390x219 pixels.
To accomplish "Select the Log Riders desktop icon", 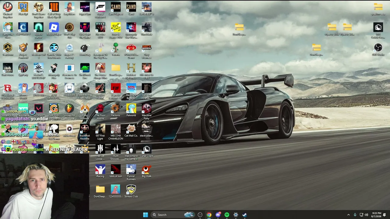I will tap(69, 9).
